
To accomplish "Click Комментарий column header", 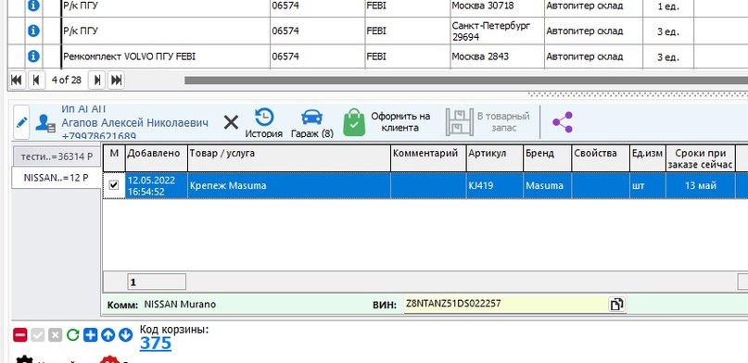I will tap(428, 158).
